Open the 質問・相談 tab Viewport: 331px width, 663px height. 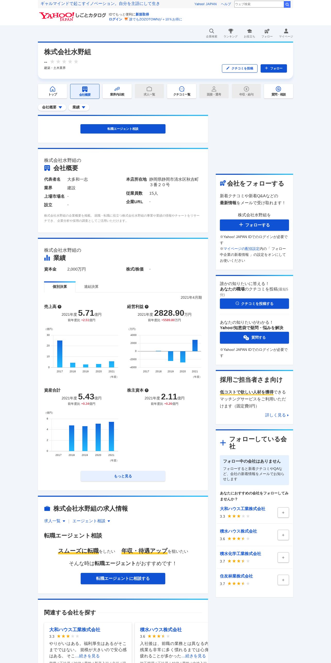[x=278, y=91]
